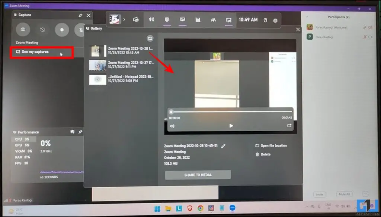Image resolution: width=381 pixels, height=217 pixels.
Task: Click the Share to Medal button
Action: (x=198, y=174)
